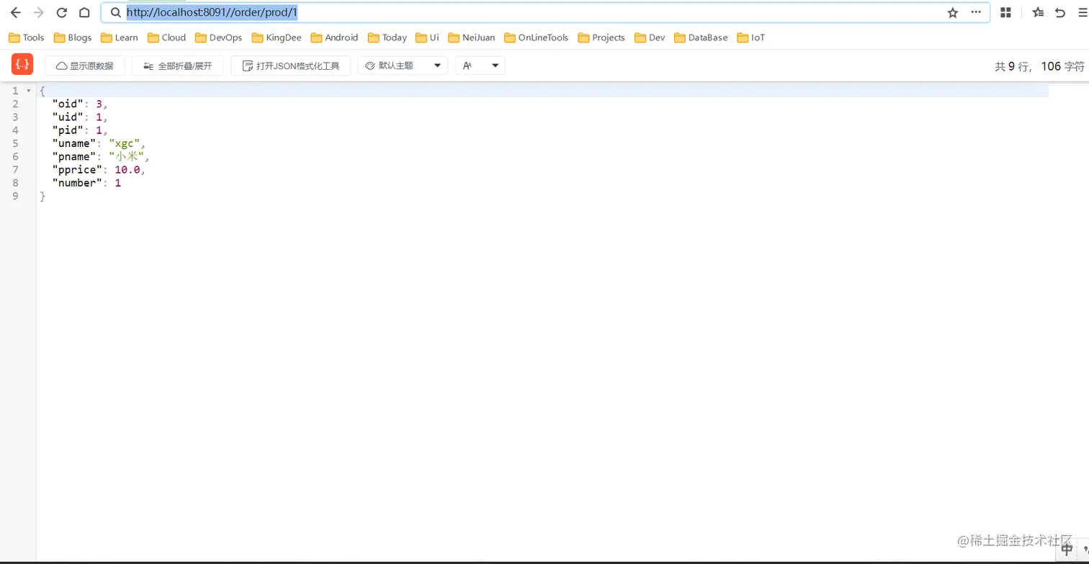Go forward to the next page
1089x564 pixels.
point(39,13)
